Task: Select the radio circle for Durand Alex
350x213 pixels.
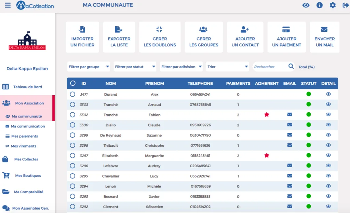Action: (72, 94)
